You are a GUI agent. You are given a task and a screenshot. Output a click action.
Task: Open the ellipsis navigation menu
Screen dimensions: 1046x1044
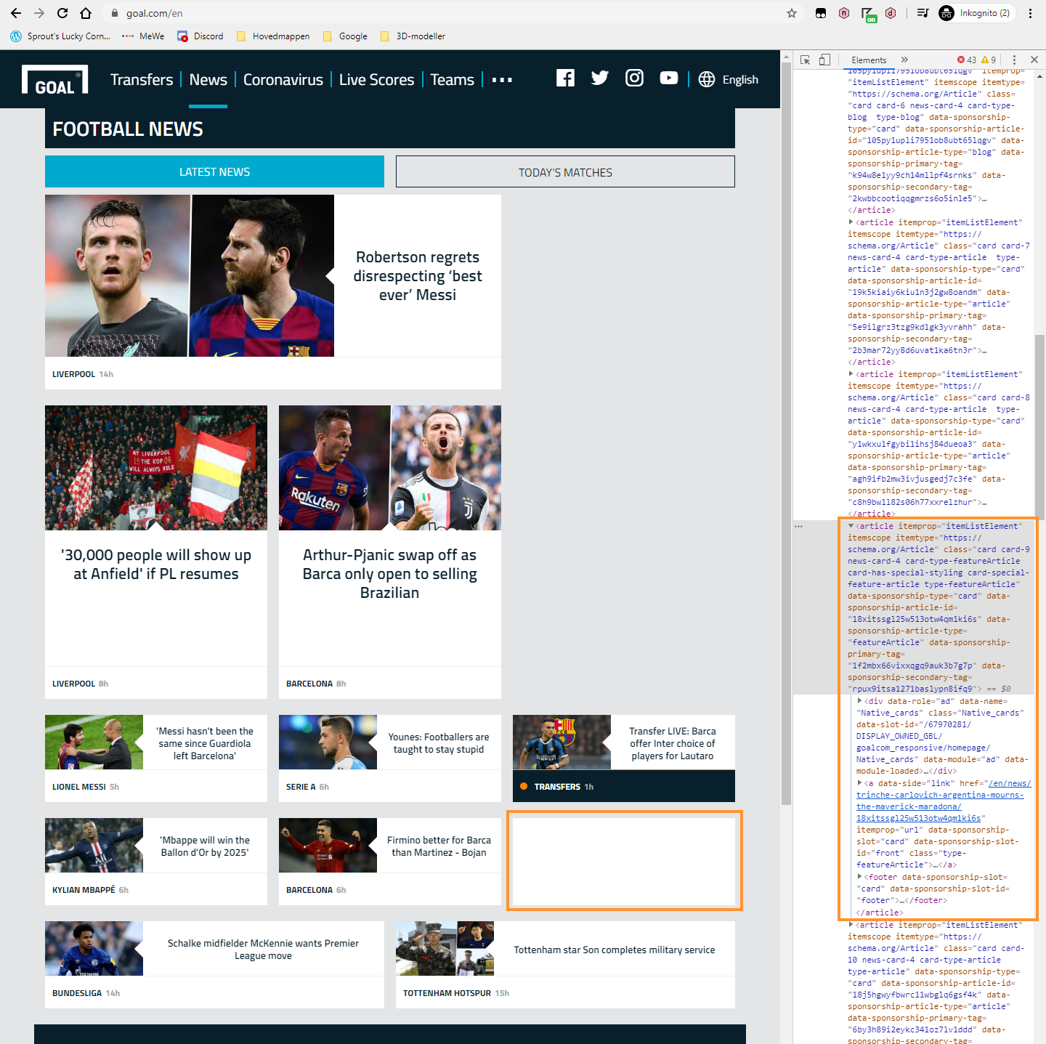point(501,80)
